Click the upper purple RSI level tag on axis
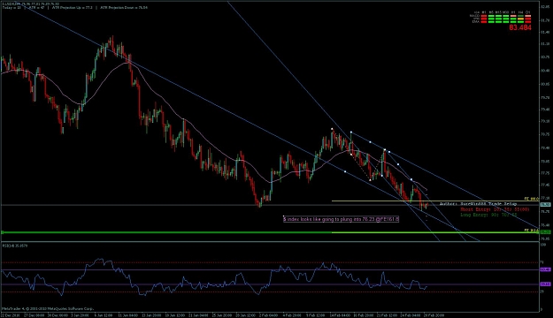 click(x=545, y=269)
